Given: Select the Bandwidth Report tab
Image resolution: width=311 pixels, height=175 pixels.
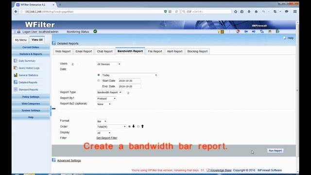Looking at the screenshot, I should tap(130, 51).
